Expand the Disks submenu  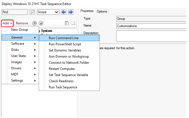pos(20,50)
